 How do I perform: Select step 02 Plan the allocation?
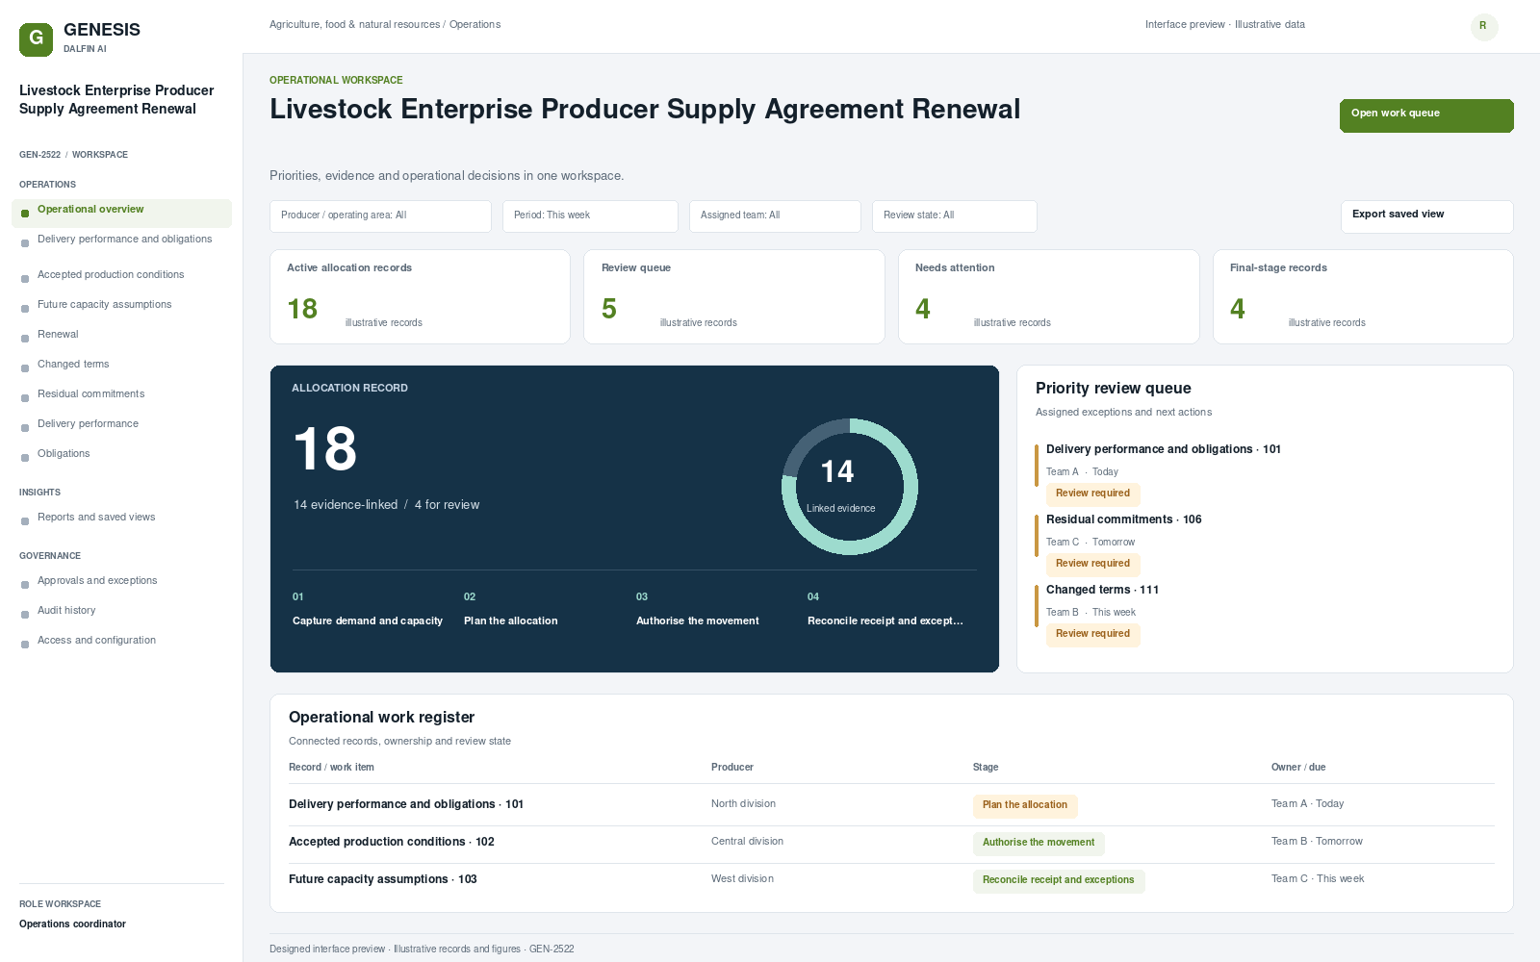pos(511,610)
